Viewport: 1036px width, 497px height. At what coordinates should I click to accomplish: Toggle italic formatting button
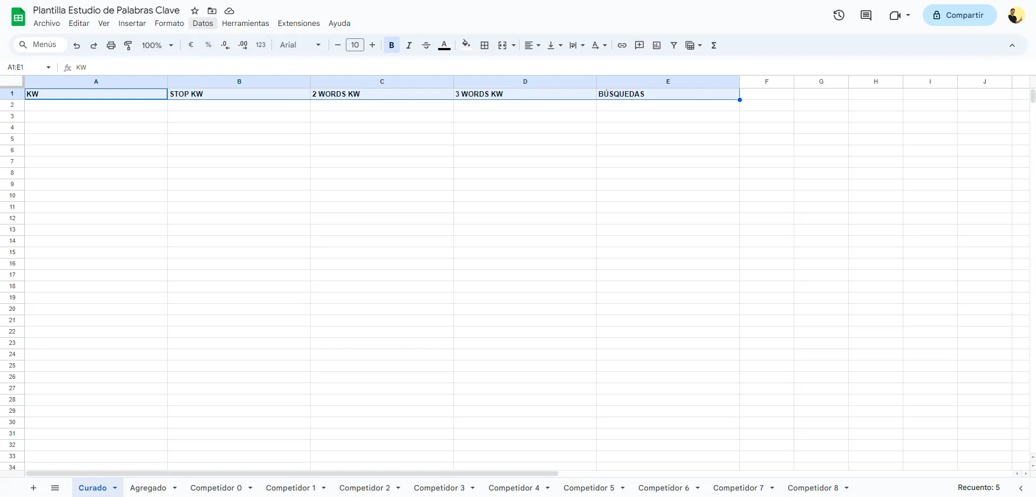pos(409,45)
